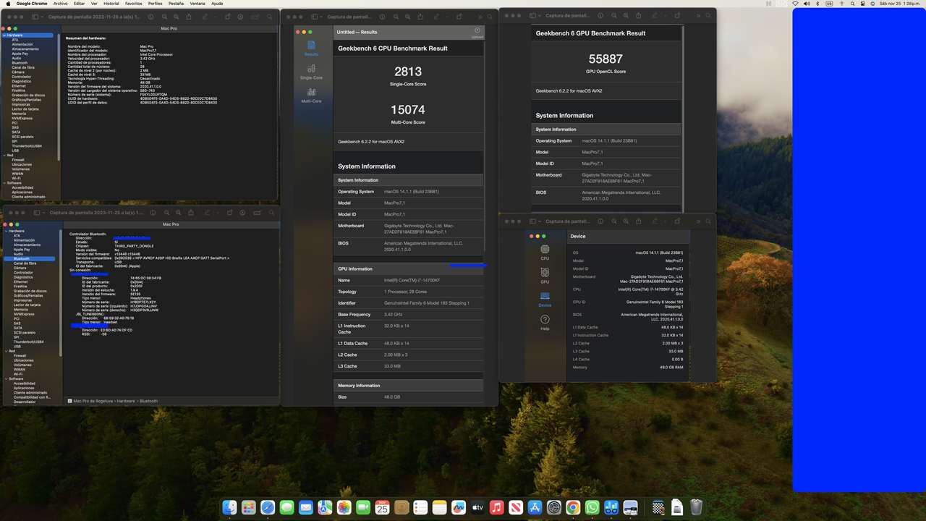Open Geekbench from the Dock
Viewport: 926px width, 521px height.
pyautogui.click(x=611, y=507)
